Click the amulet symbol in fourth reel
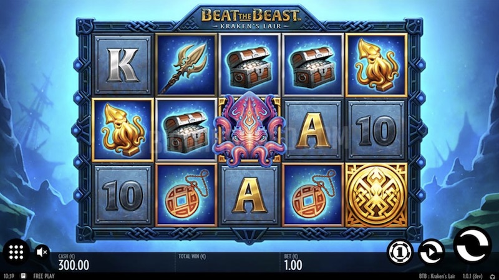The height and width of the screenshot is (280, 499). (x=313, y=195)
